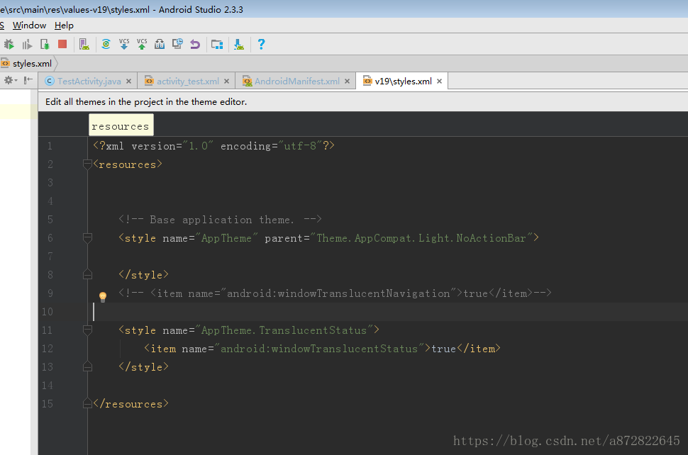Image resolution: width=688 pixels, height=455 pixels.
Task: Open Project Structure icon
Action: 217,44
